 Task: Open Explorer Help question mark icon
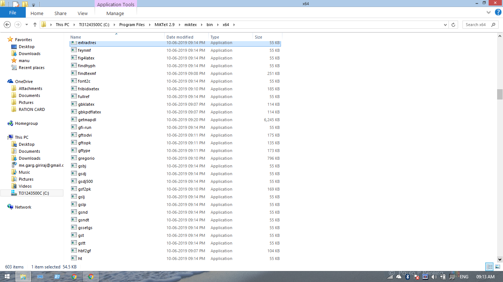pos(498,12)
